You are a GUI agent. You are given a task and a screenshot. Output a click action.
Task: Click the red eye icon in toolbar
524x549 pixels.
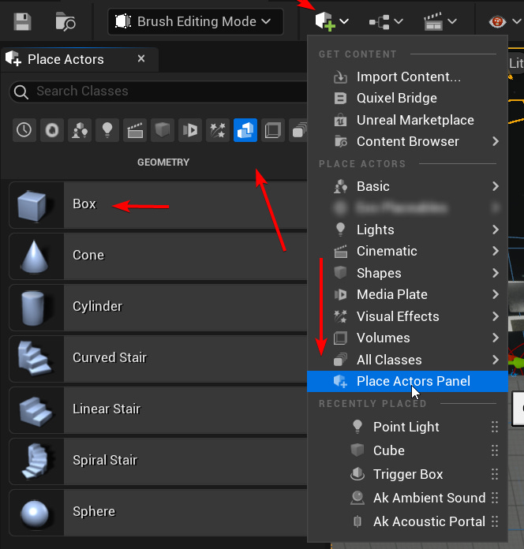point(497,22)
